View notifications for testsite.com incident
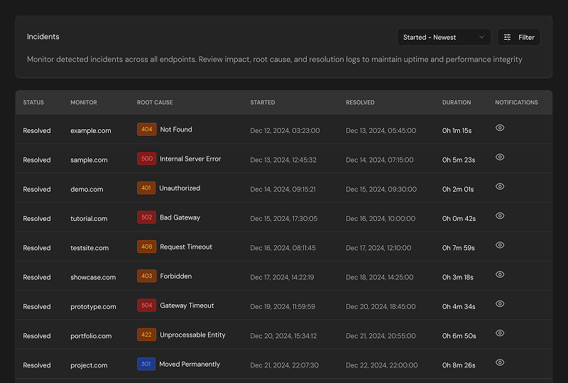Screen dimensions: 568x383 (x=500, y=245)
